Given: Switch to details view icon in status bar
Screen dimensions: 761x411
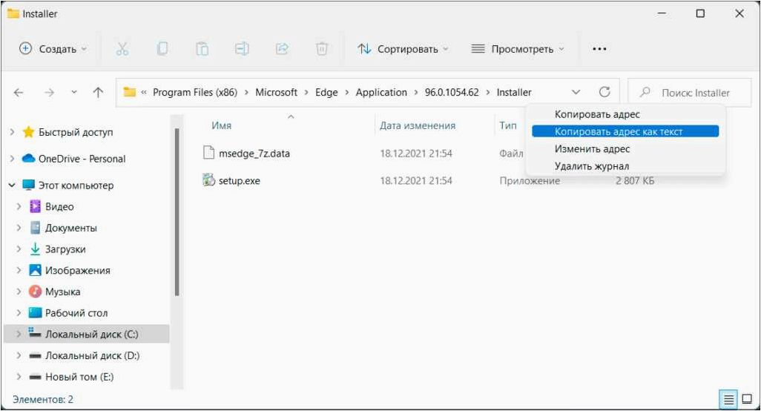Looking at the screenshot, I should pyautogui.click(x=728, y=399).
